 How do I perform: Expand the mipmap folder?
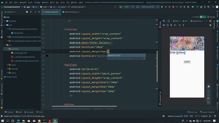[x=7, y=69]
